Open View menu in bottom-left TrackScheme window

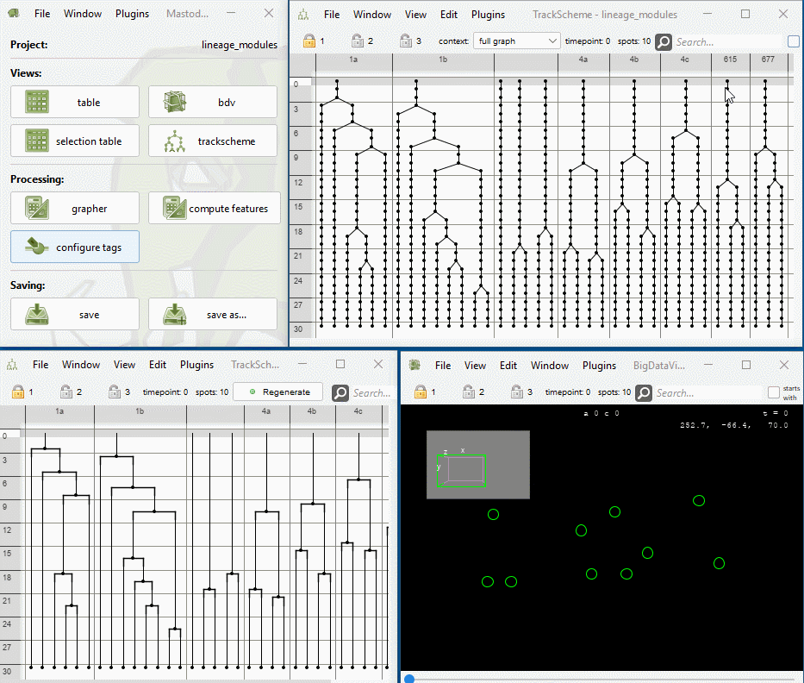point(124,364)
